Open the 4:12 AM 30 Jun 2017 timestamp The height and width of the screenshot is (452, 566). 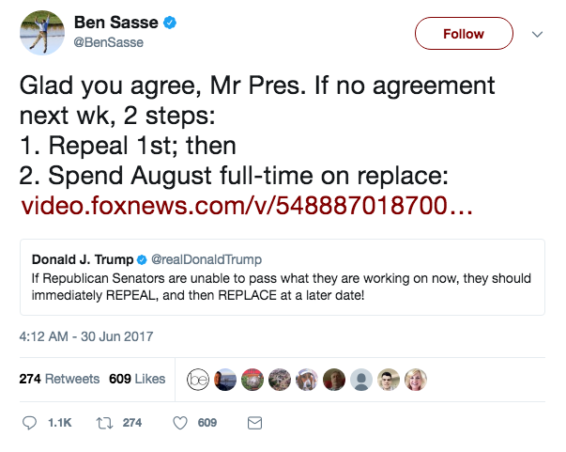pos(86,336)
